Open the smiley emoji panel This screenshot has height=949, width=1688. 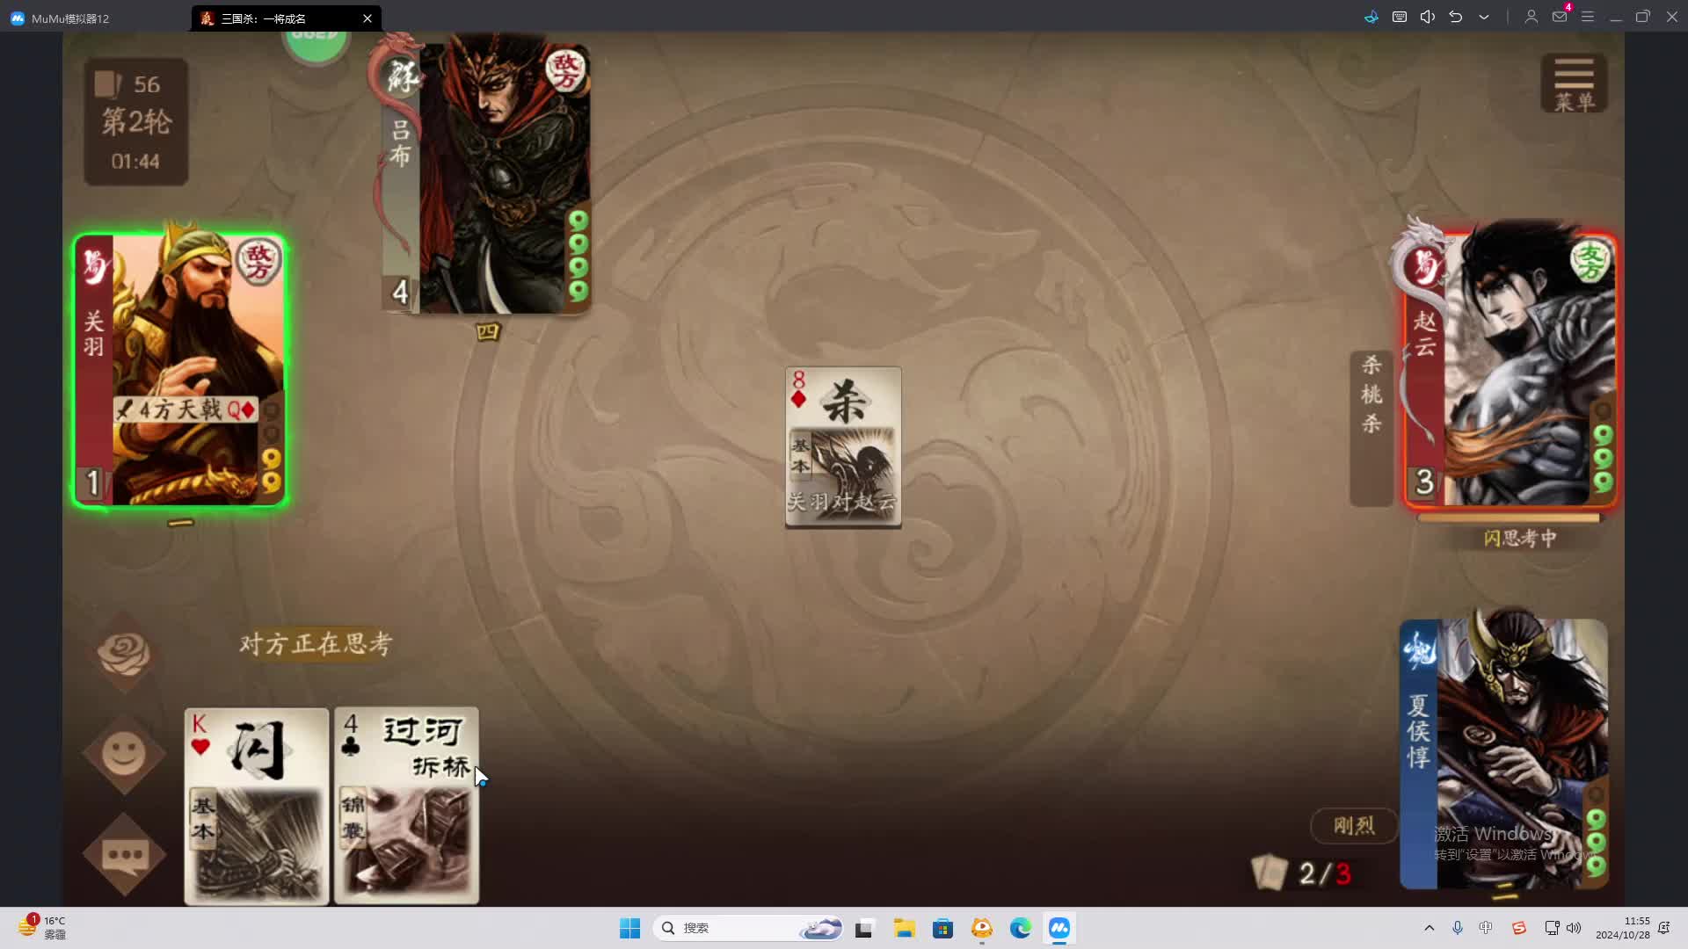[x=124, y=753]
